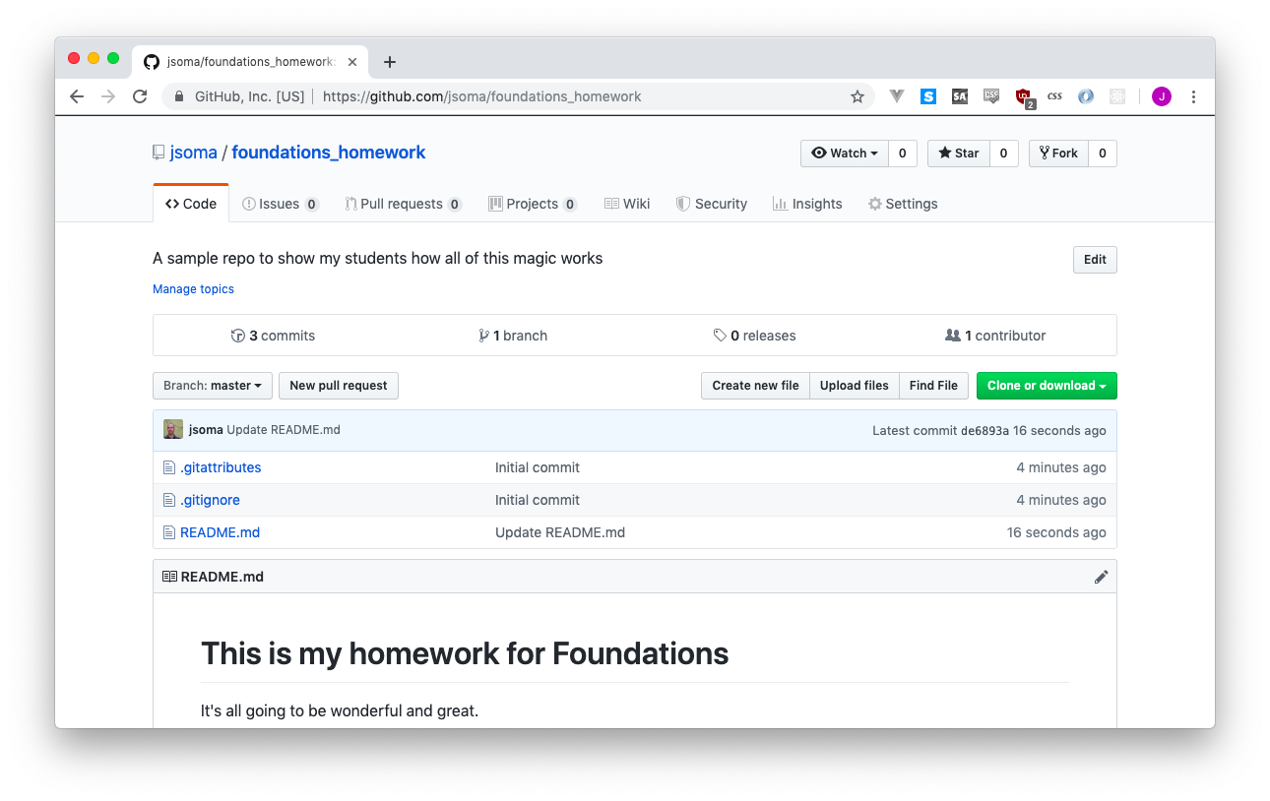This screenshot has width=1270, height=801.
Task: Click Find File button
Action: (x=933, y=386)
